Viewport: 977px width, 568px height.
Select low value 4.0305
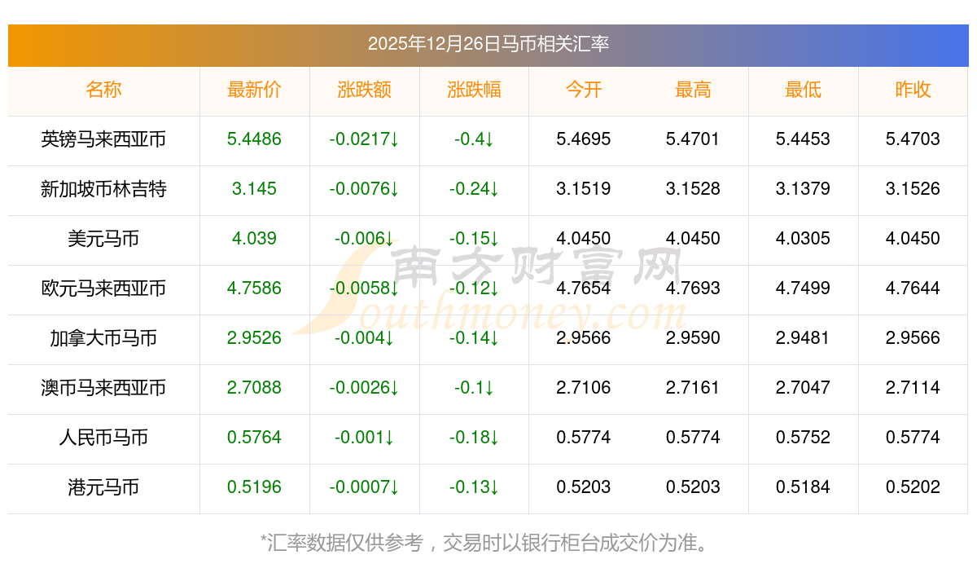[803, 239]
